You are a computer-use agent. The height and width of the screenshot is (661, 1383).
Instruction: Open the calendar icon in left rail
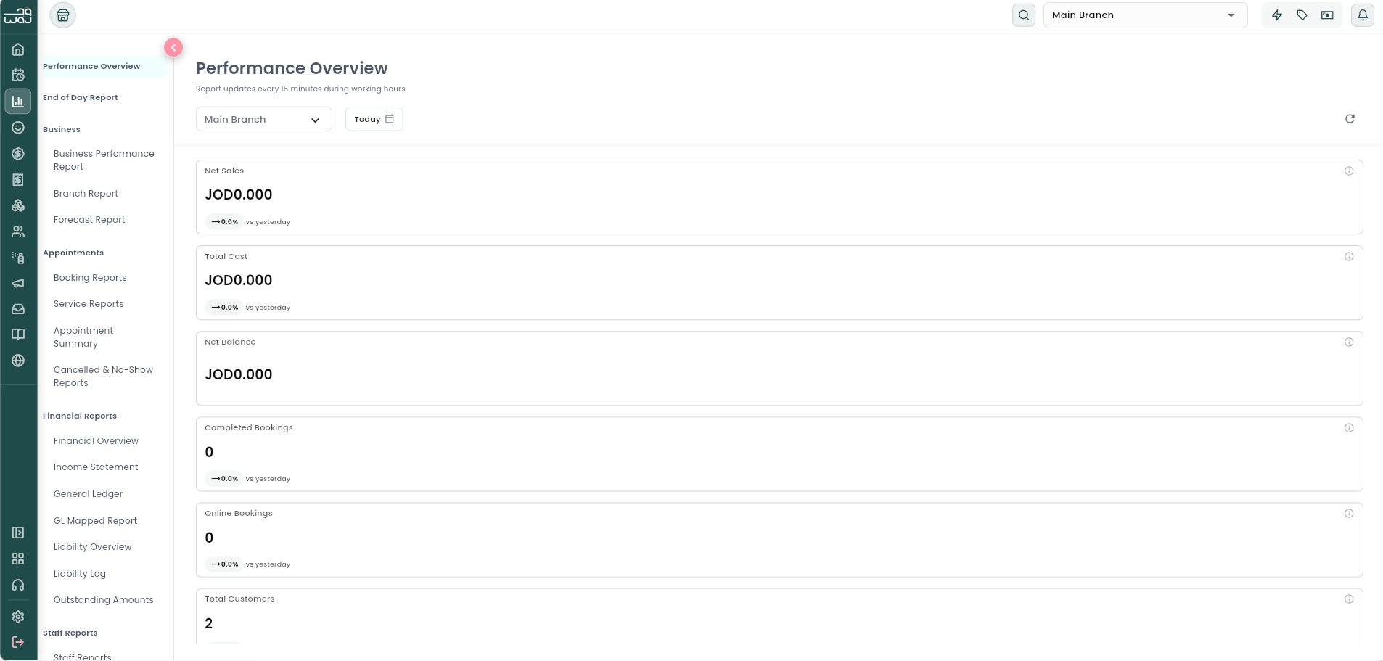[18, 75]
